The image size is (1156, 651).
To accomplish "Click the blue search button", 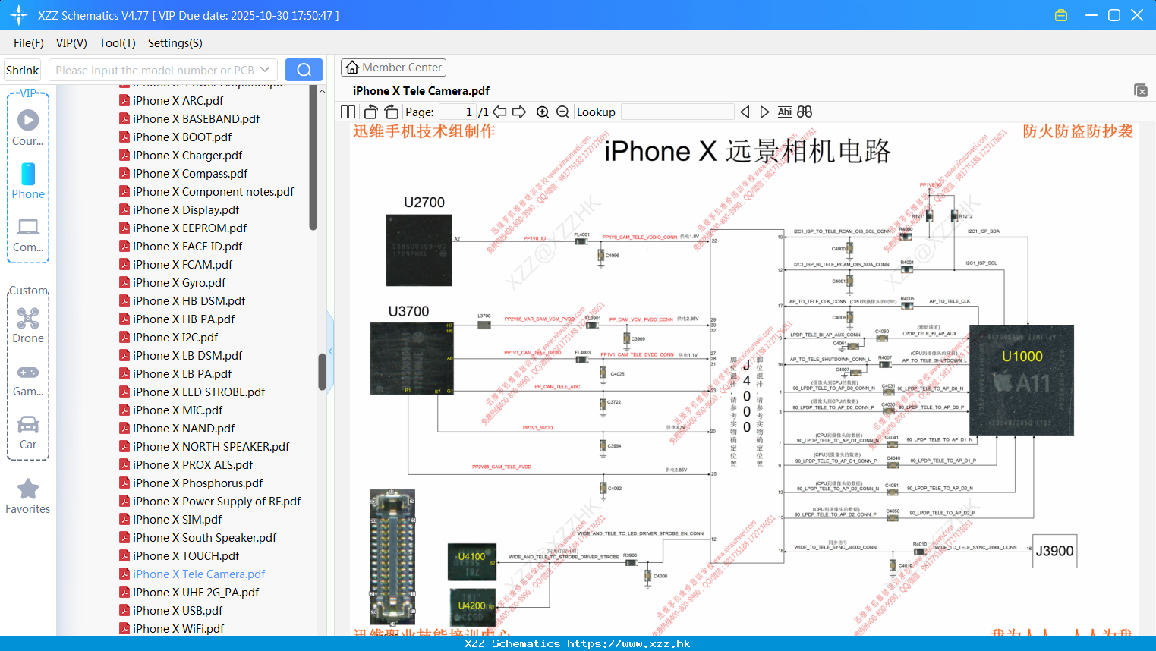I will click(x=304, y=70).
